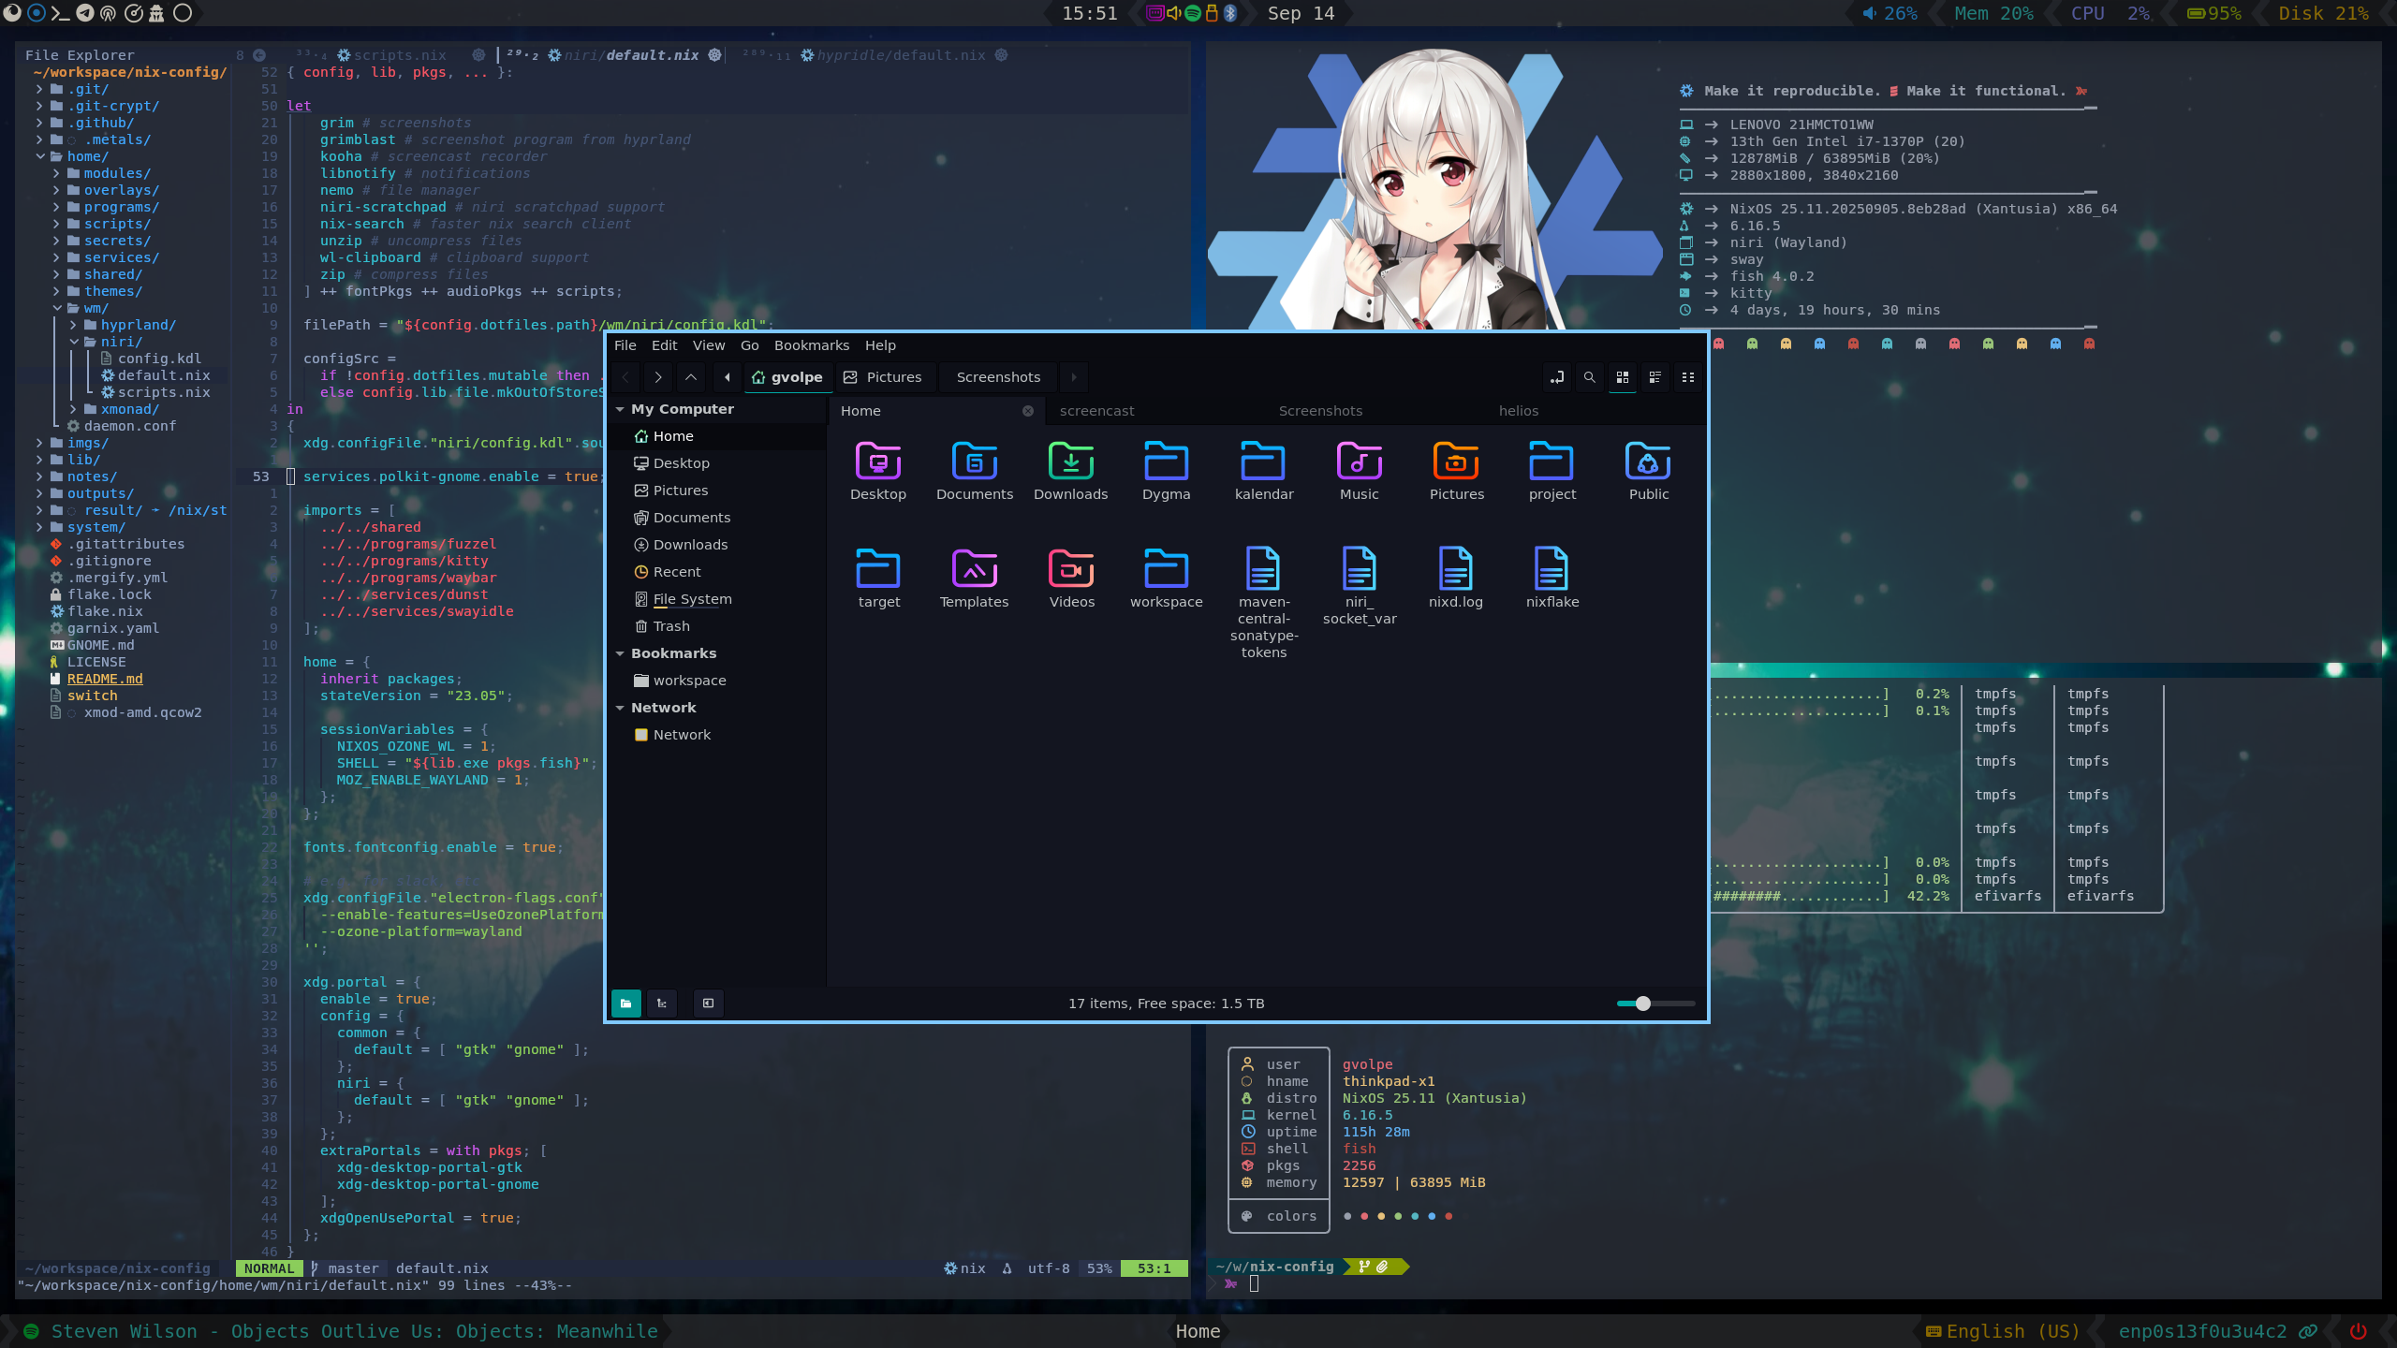Click the Trash sidebar entry
The image size is (2397, 1348).
(670, 626)
